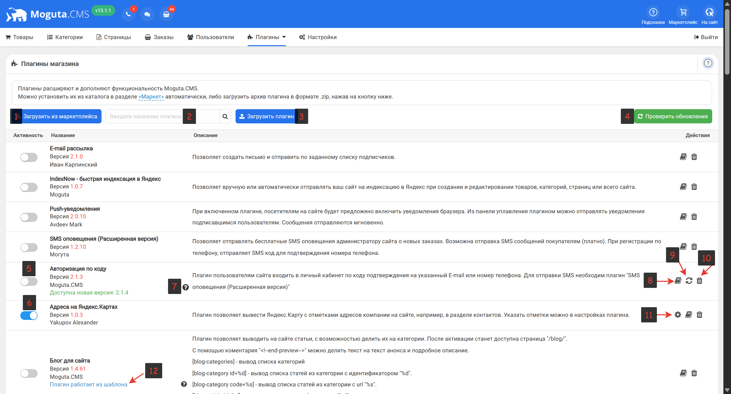Delete the Push-уведомления plugin
The image size is (731, 394).
[x=694, y=217]
